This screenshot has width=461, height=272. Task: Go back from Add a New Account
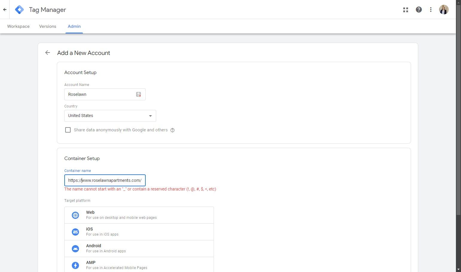48,53
